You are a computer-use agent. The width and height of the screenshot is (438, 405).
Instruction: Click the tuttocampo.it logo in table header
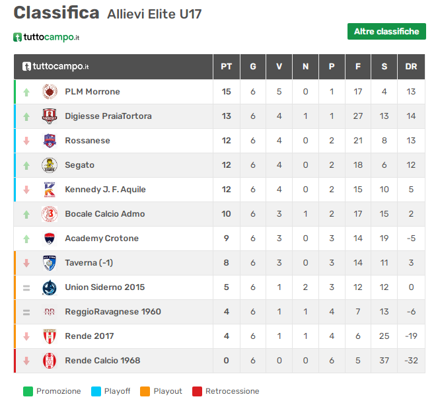pos(55,67)
